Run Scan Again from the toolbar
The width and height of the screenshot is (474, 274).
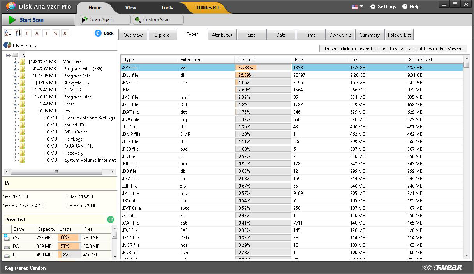coord(105,19)
